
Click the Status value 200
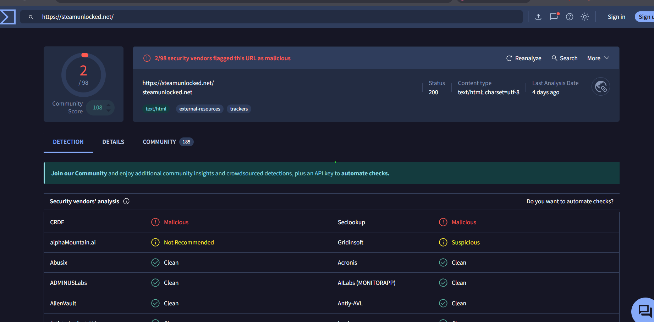pyautogui.click(x=433, y=92)
